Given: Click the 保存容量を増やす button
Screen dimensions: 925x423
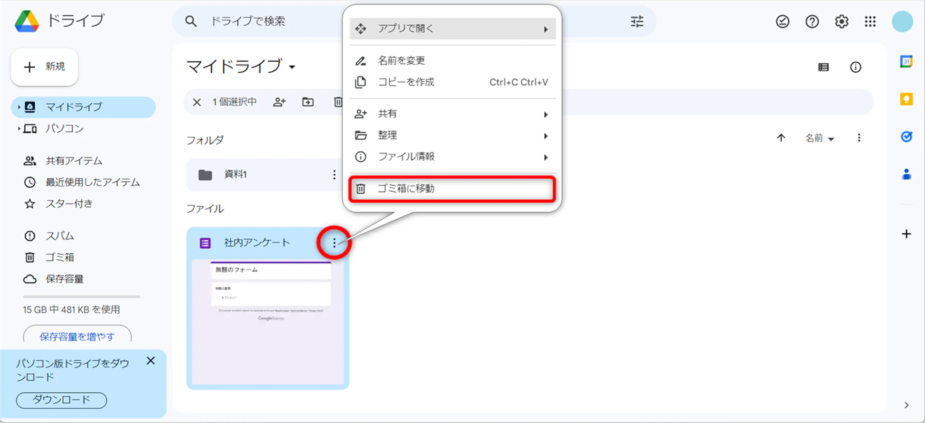Looking at the screenshot, I should click(77, 336).
